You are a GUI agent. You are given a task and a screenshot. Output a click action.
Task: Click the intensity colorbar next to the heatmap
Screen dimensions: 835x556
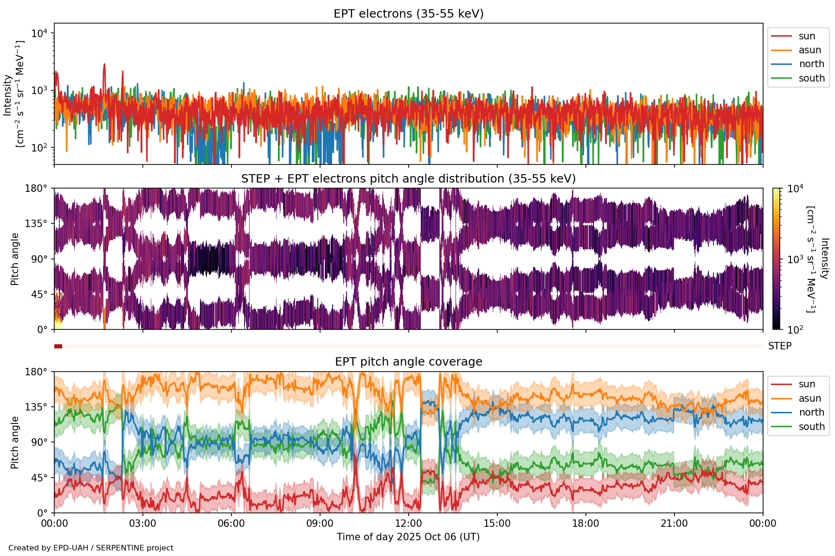[776, 259]
